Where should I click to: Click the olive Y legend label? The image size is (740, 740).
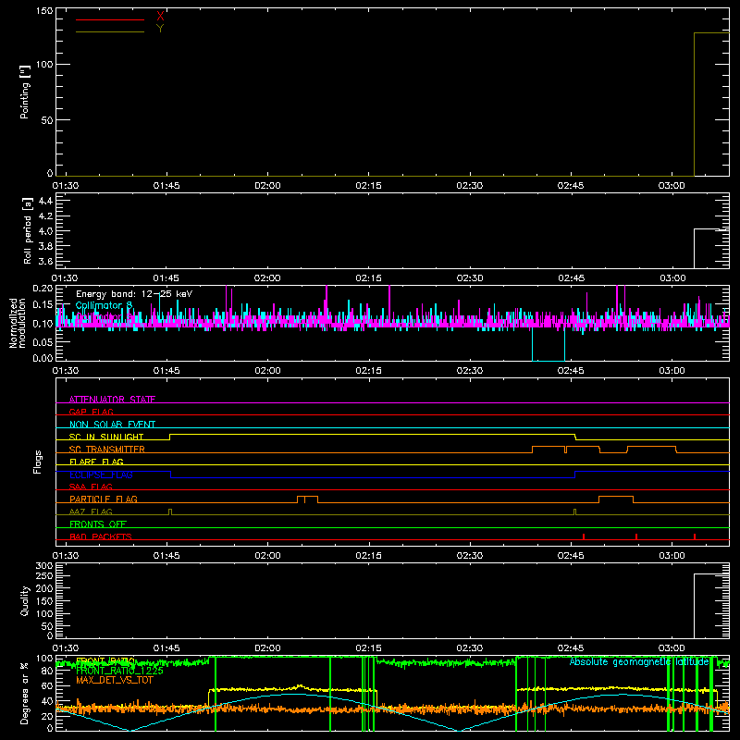pos(160,29)
